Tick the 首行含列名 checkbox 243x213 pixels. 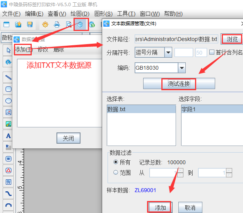pyautogui.click(x=212, y=52)
